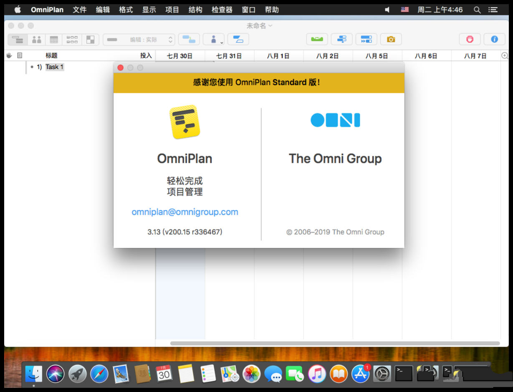Open Calendar from the Dock

(164, 374)
